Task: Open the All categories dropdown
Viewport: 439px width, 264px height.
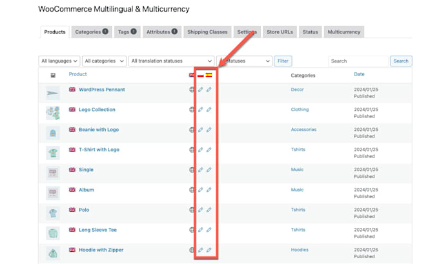Action: click(104, 61)
